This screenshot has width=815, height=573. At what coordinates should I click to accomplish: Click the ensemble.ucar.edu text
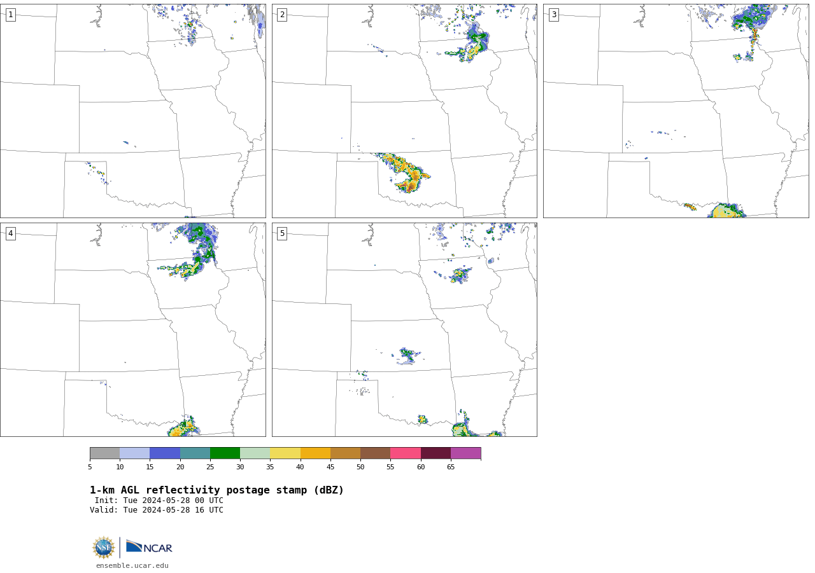tap(132, 566)
